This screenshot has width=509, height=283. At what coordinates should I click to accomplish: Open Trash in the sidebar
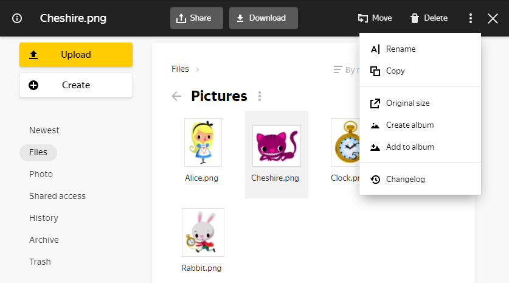pos(40,262)
